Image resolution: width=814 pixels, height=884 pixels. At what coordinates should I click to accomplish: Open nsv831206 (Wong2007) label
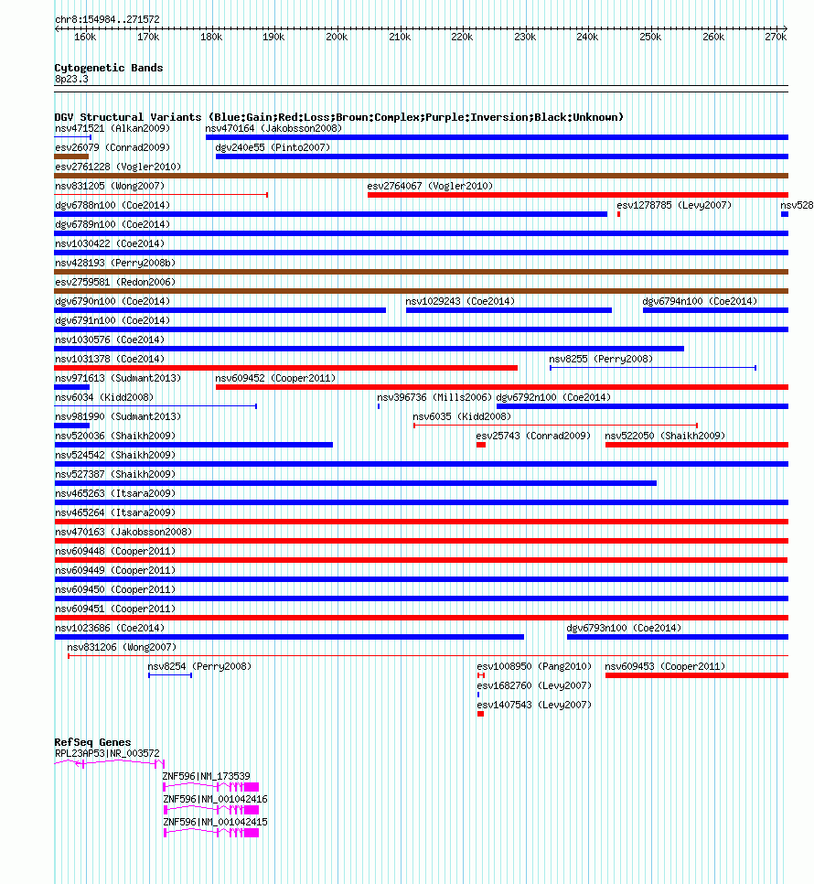click(x=122, y=646)
